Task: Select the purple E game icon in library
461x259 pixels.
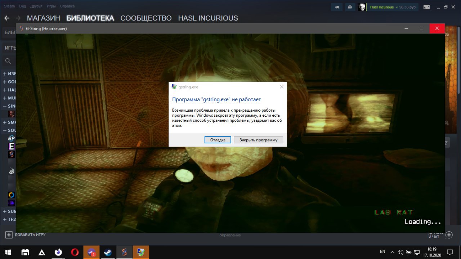Action: click(x=12, y=146)
